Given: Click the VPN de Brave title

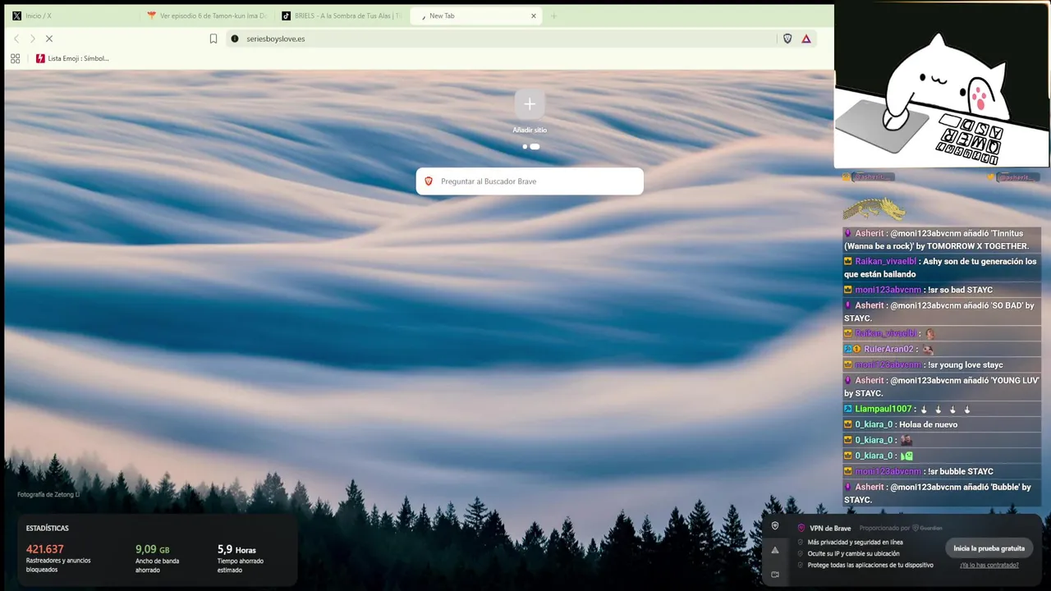Looking at the screenshot, I should (830, 528).
